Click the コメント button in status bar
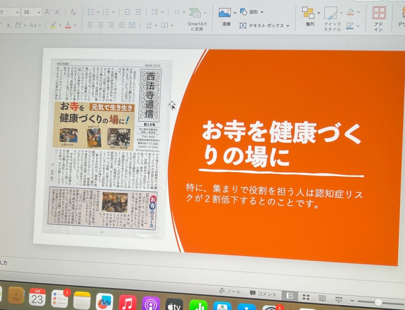Viewport: 405px width, 310px height. [263, 294]
